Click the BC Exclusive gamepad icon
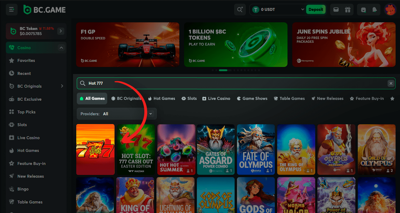The image size is (400, 213). point(11,99)
